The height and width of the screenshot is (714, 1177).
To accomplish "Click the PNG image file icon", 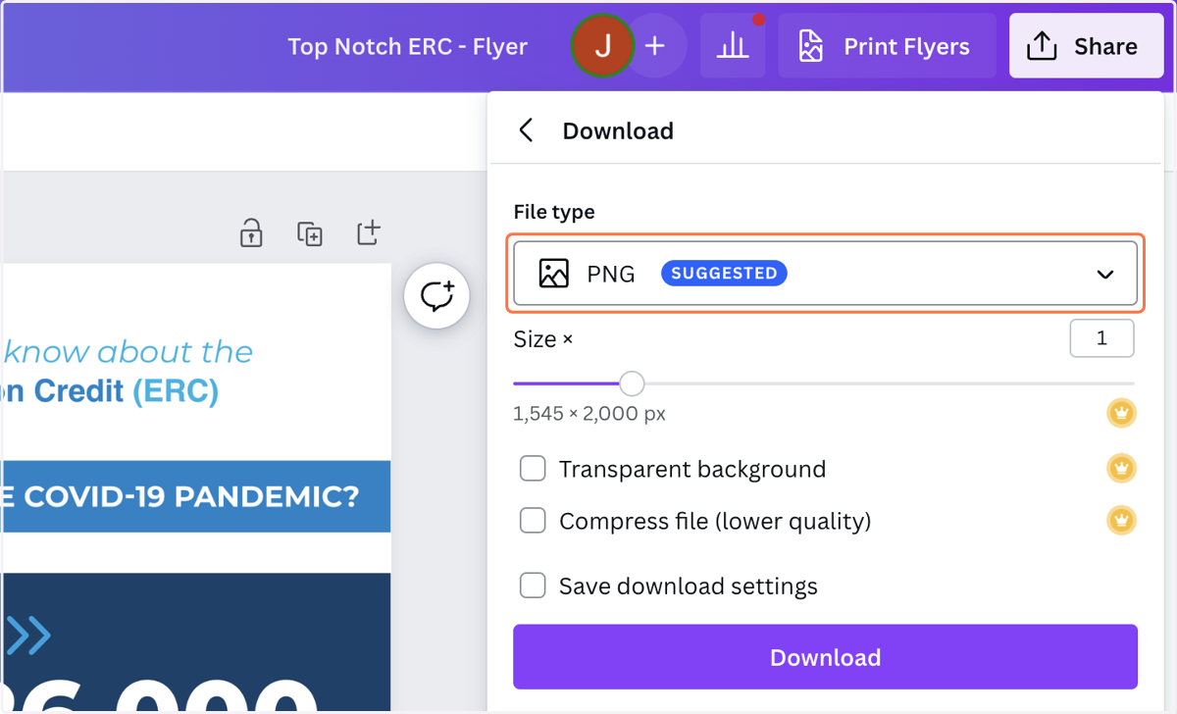I will point(554,274).
